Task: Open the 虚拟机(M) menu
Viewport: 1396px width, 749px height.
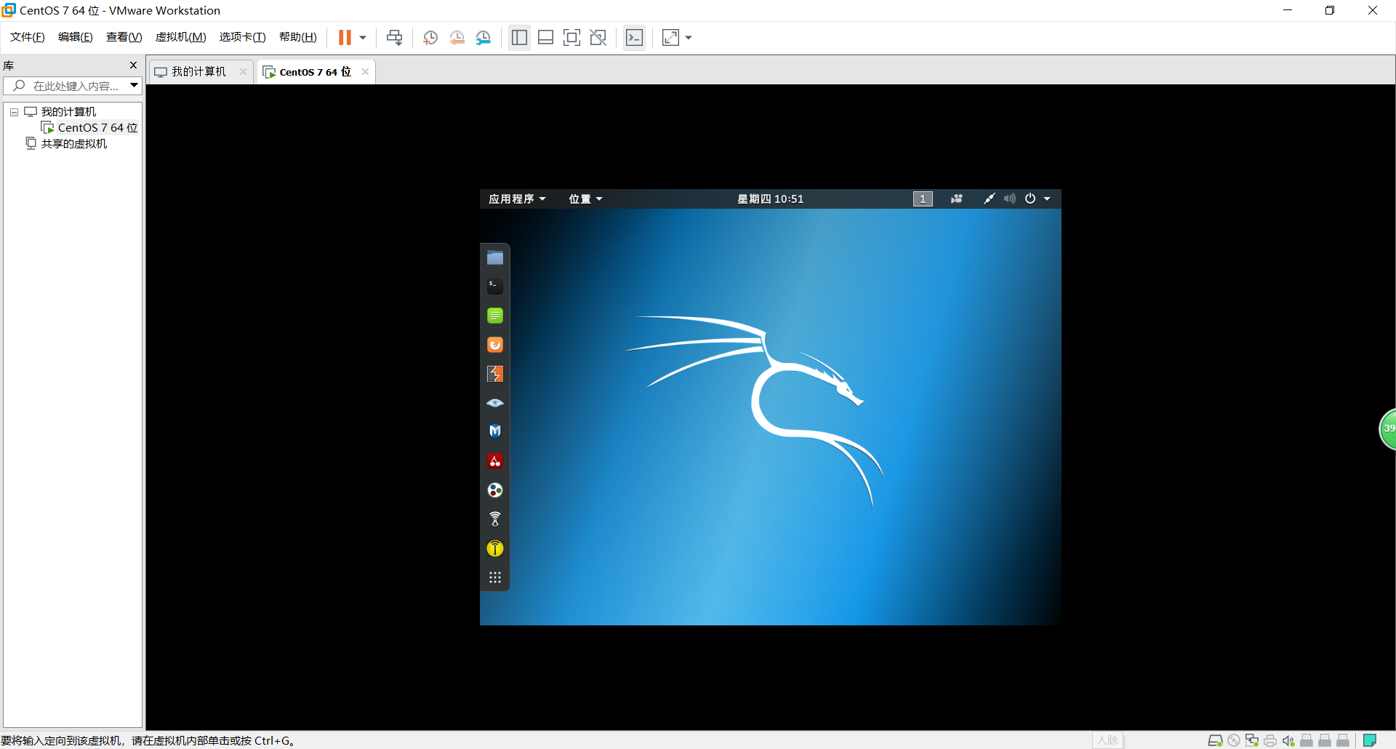Action: (x=181, y=37)
